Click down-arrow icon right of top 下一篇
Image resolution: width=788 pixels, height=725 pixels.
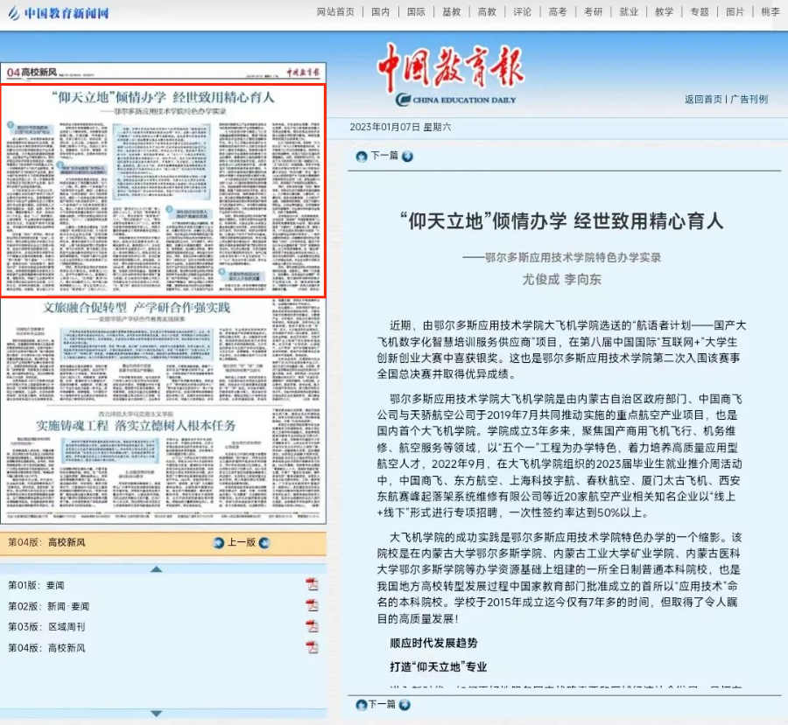pyautogui.click(x=407, y=157)
